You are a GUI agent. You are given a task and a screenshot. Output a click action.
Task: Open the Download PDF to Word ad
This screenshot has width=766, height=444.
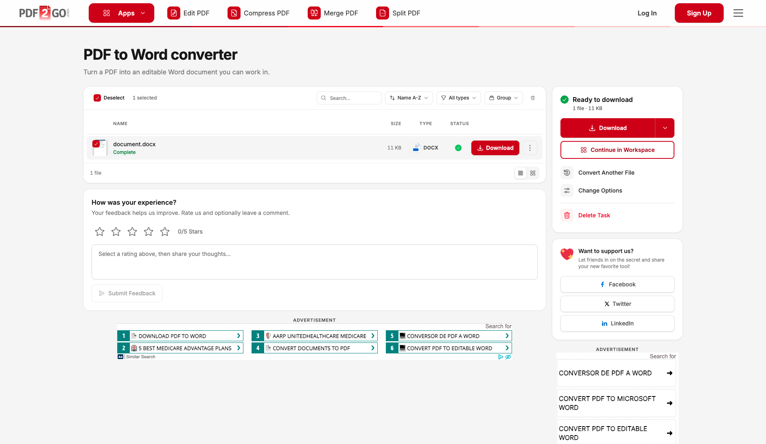[180, 336]
